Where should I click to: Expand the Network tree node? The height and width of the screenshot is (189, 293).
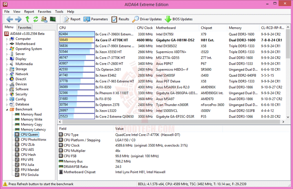tap(7, 74)
